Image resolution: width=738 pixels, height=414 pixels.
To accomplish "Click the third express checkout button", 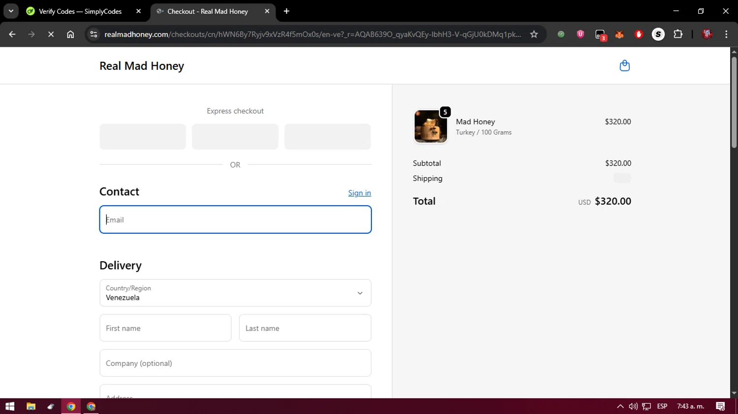I will (x=328, y=137).
